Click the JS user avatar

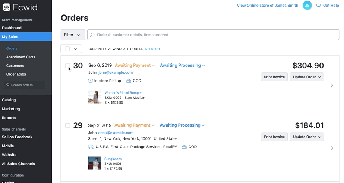pyautogui.click(x=307, y=6)
